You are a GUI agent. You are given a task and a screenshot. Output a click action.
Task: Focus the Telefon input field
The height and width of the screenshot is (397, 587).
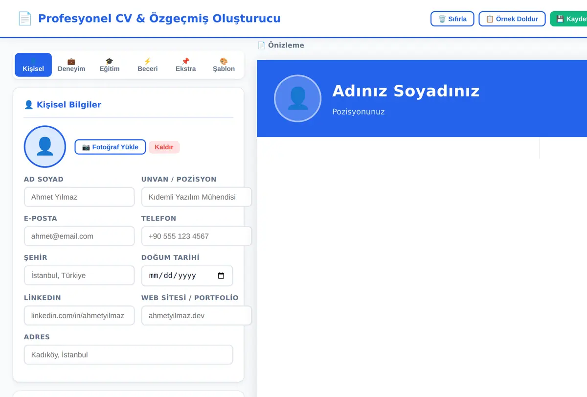coord(197,236)
